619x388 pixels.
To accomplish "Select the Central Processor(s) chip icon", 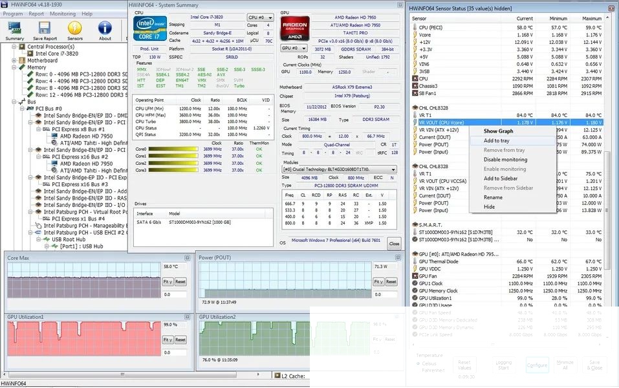I will (x=23, y=47).
